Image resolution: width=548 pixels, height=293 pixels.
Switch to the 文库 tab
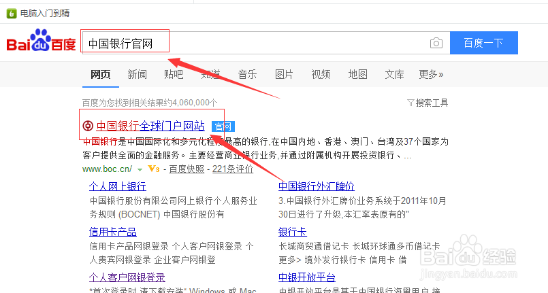(x=394, y=74)
